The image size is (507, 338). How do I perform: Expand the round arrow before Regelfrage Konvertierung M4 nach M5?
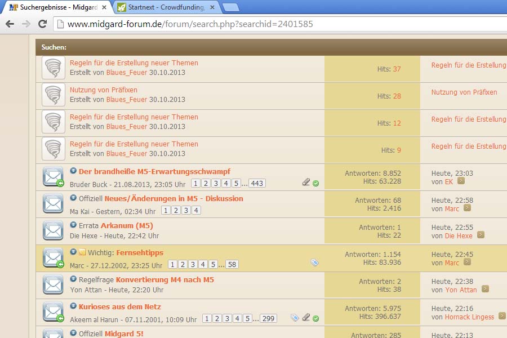[x=73, y=279]
